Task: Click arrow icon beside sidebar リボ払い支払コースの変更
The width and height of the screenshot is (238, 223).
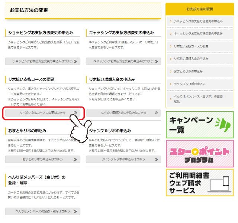Action: [x=171, y=46]
